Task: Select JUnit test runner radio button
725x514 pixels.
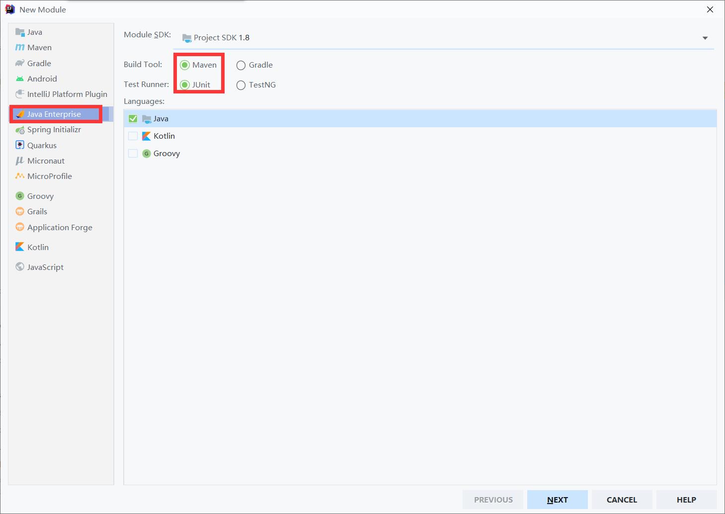Action: [x=185, y=85]
